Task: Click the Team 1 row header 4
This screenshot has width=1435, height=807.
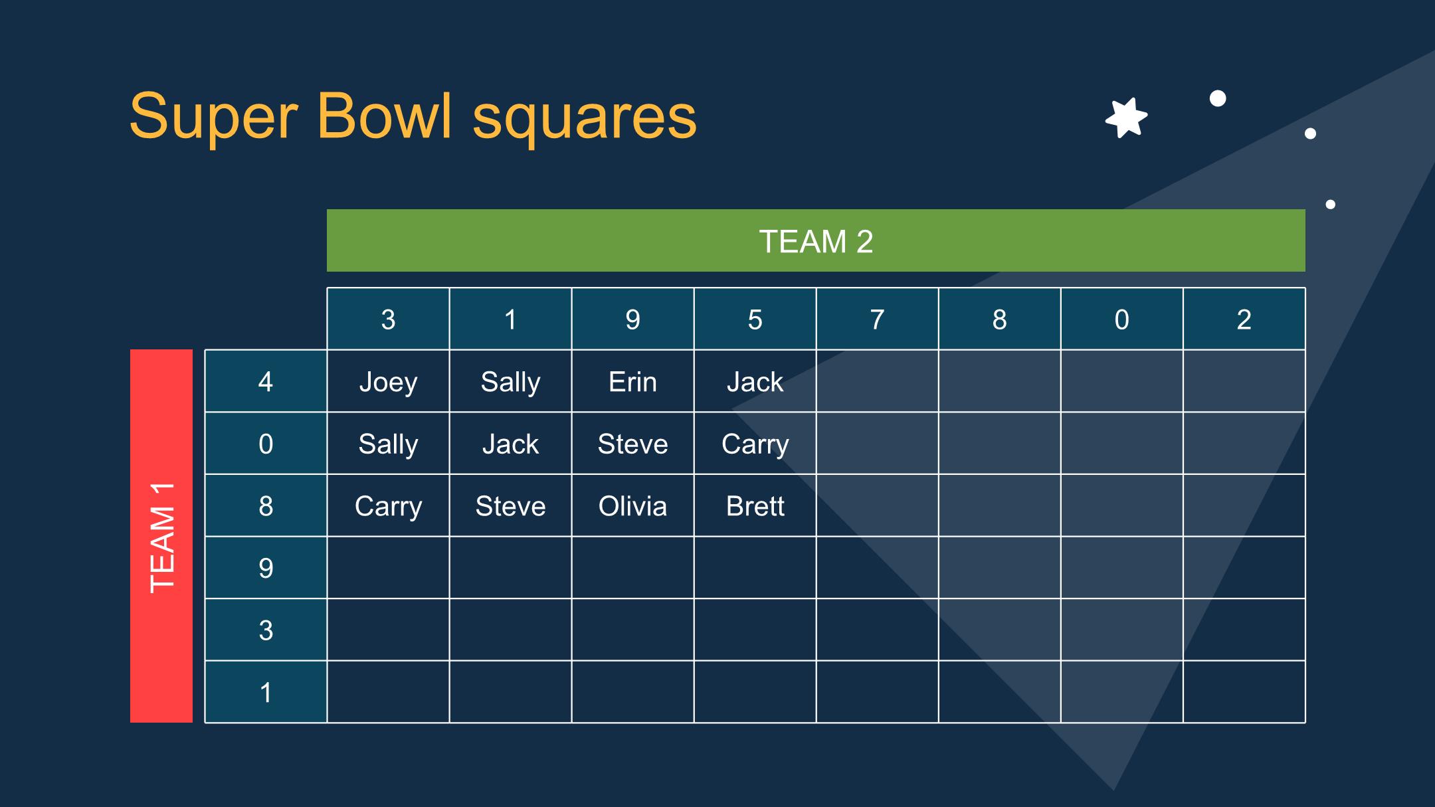Action: (x=266, y=381)
